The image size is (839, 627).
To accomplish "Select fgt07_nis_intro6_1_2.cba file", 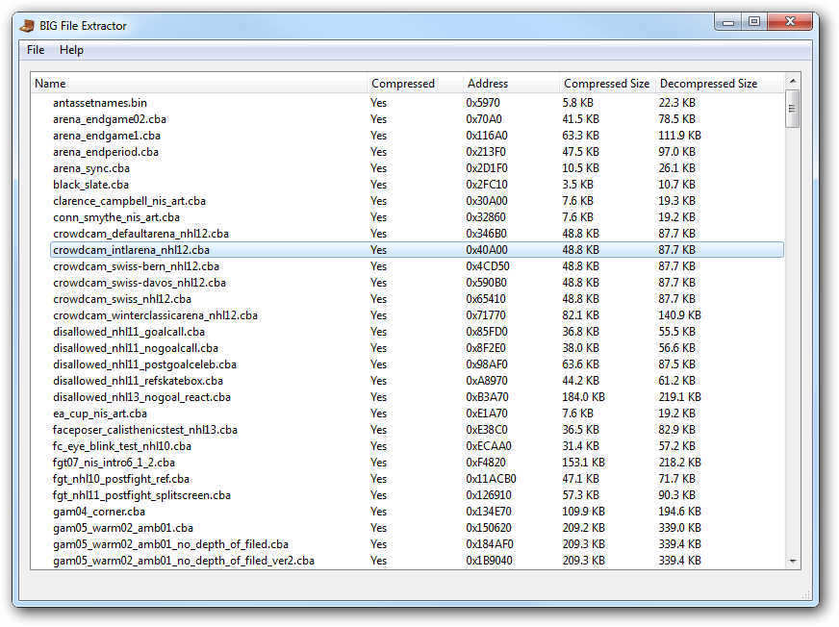I will 114,463.
